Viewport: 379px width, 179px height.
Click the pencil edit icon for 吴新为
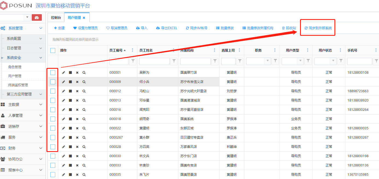(64, 73)
